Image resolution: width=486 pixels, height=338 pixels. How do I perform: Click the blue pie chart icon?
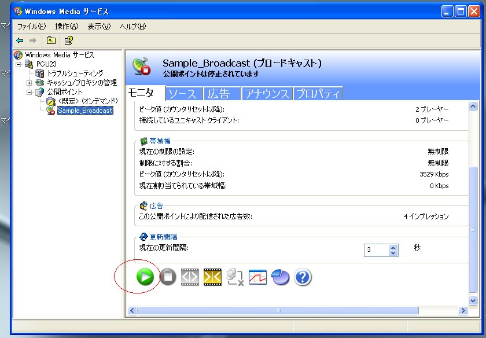coord(280,277)
